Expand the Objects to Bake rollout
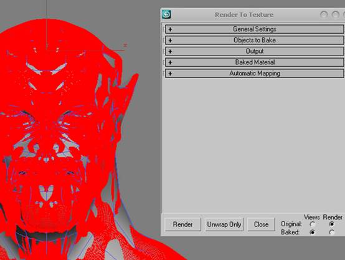 pos(254,40)
